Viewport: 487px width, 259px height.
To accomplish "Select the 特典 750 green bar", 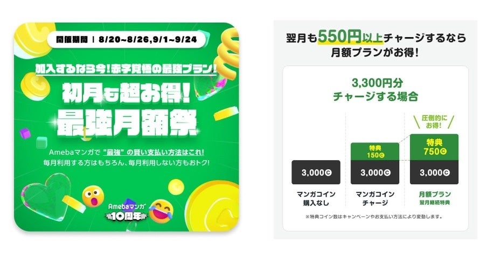I will 434,146.
